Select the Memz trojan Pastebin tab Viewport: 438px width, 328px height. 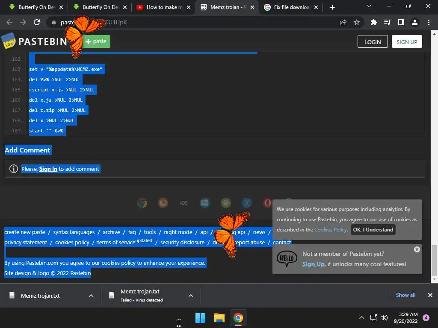[227, 7]
